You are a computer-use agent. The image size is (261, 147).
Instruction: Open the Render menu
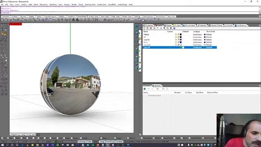tap(74, 4)
